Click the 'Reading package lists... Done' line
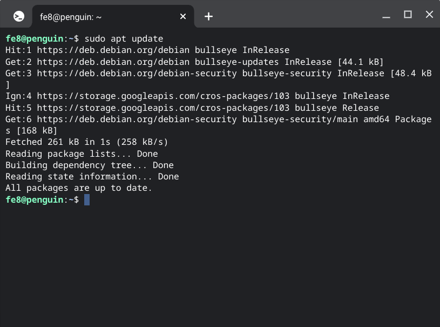 pos(82,154)
